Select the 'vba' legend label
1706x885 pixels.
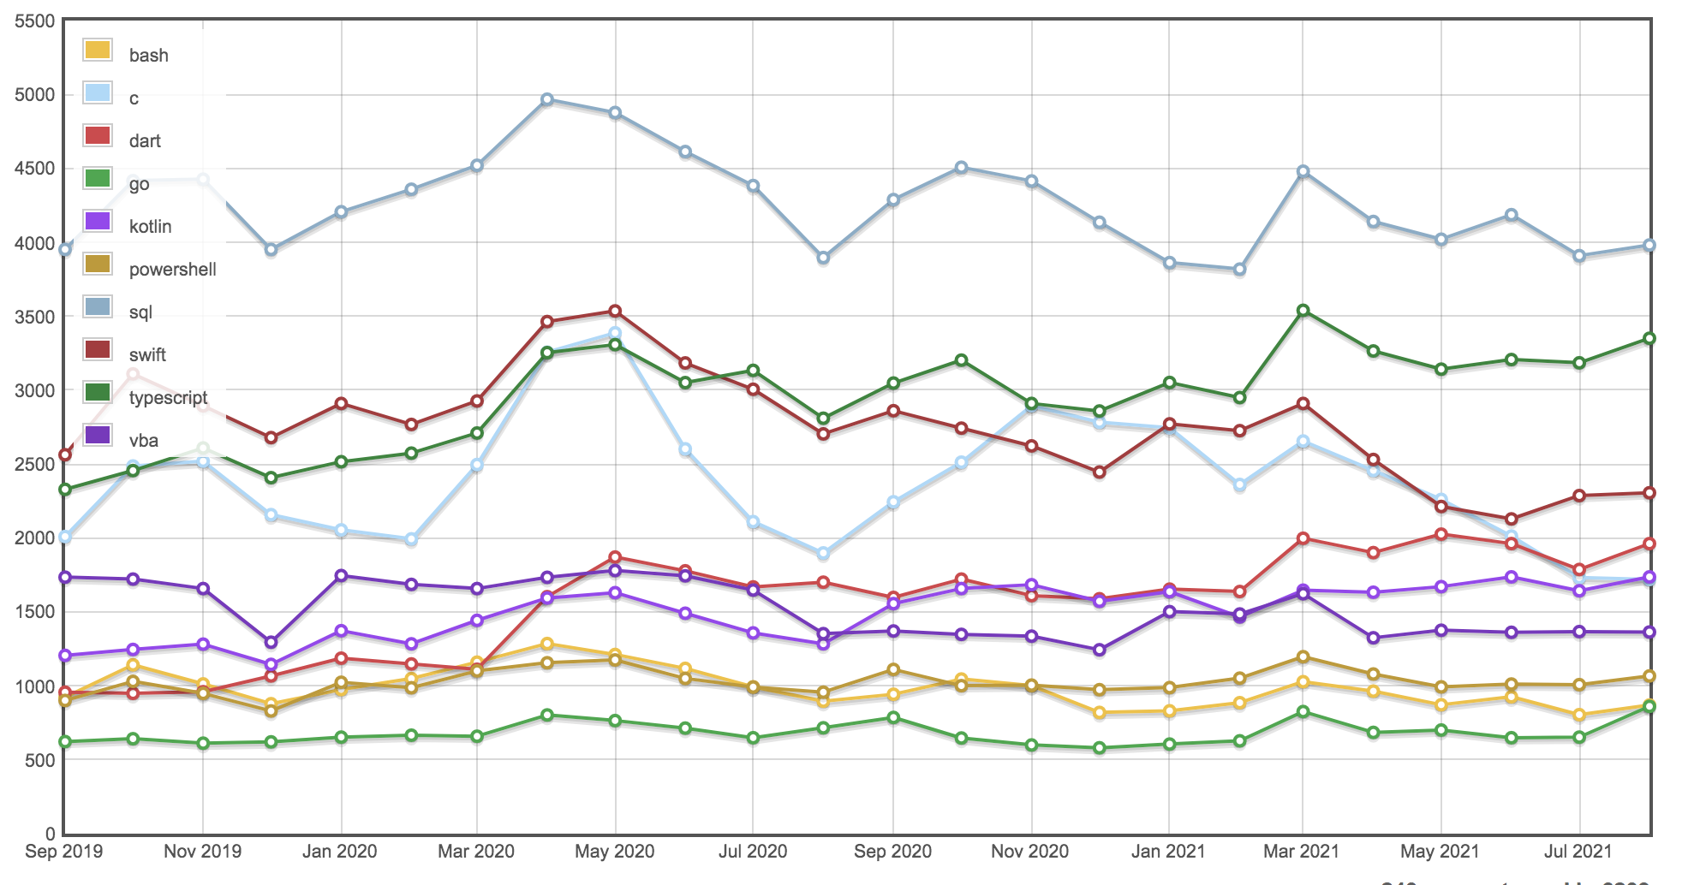point(144,441)
